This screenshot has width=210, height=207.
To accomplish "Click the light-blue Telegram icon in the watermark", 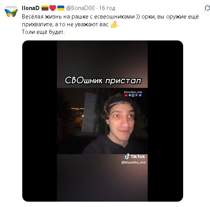I will point(130,95).
